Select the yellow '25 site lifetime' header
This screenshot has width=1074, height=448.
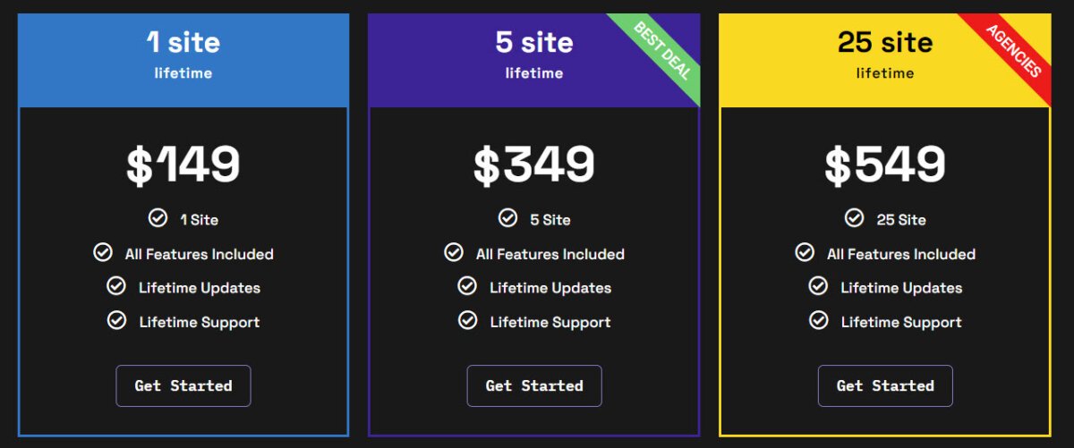885,60
